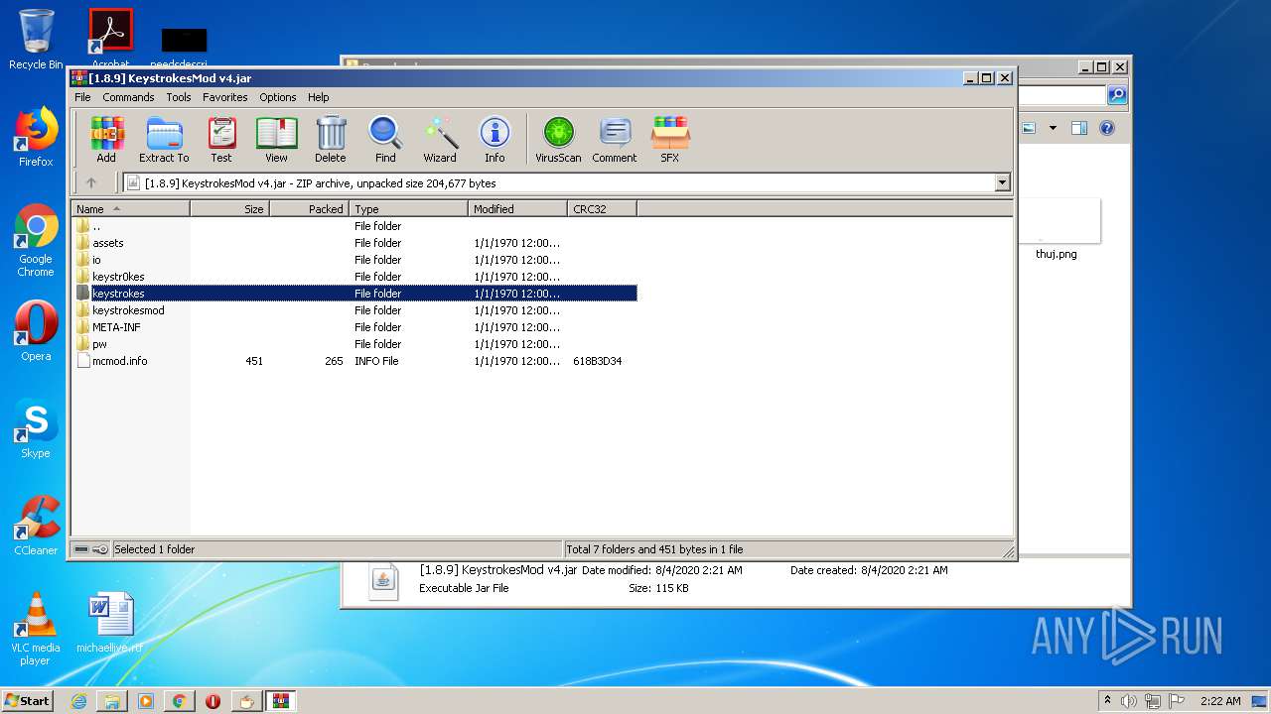Launch the Wizard tool
The height and width of the screenshot is (714, 1271).
(440, 139)
